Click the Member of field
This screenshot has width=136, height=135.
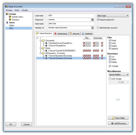[70, 28]
